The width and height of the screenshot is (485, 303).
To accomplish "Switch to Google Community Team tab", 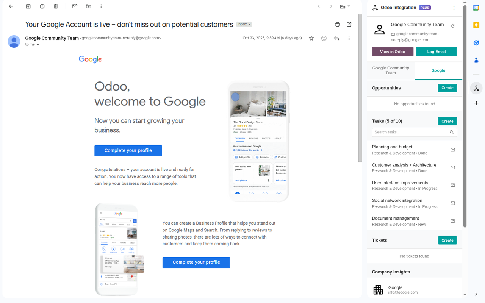I will [391, 70].
